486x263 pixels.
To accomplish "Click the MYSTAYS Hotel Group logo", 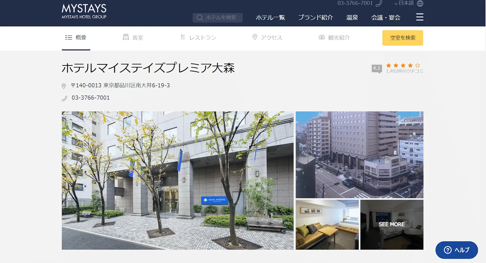I will click(84, 12).
